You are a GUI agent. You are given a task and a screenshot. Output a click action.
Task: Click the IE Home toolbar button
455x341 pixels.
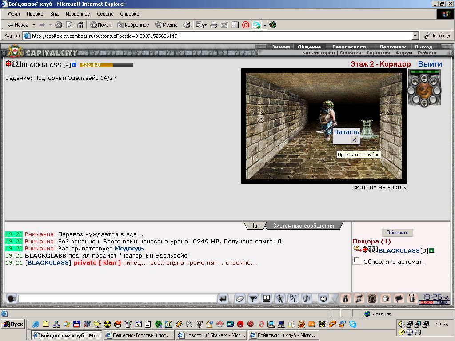pyautogui.click(x=80, y=25)
